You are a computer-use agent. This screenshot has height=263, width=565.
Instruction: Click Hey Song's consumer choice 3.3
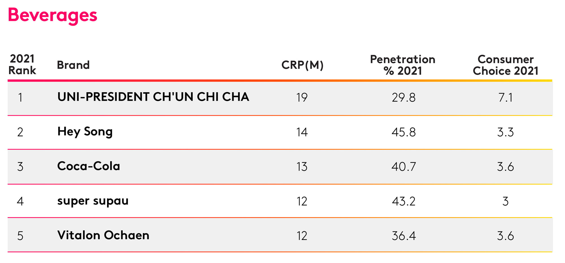click(x=505, y=132)
